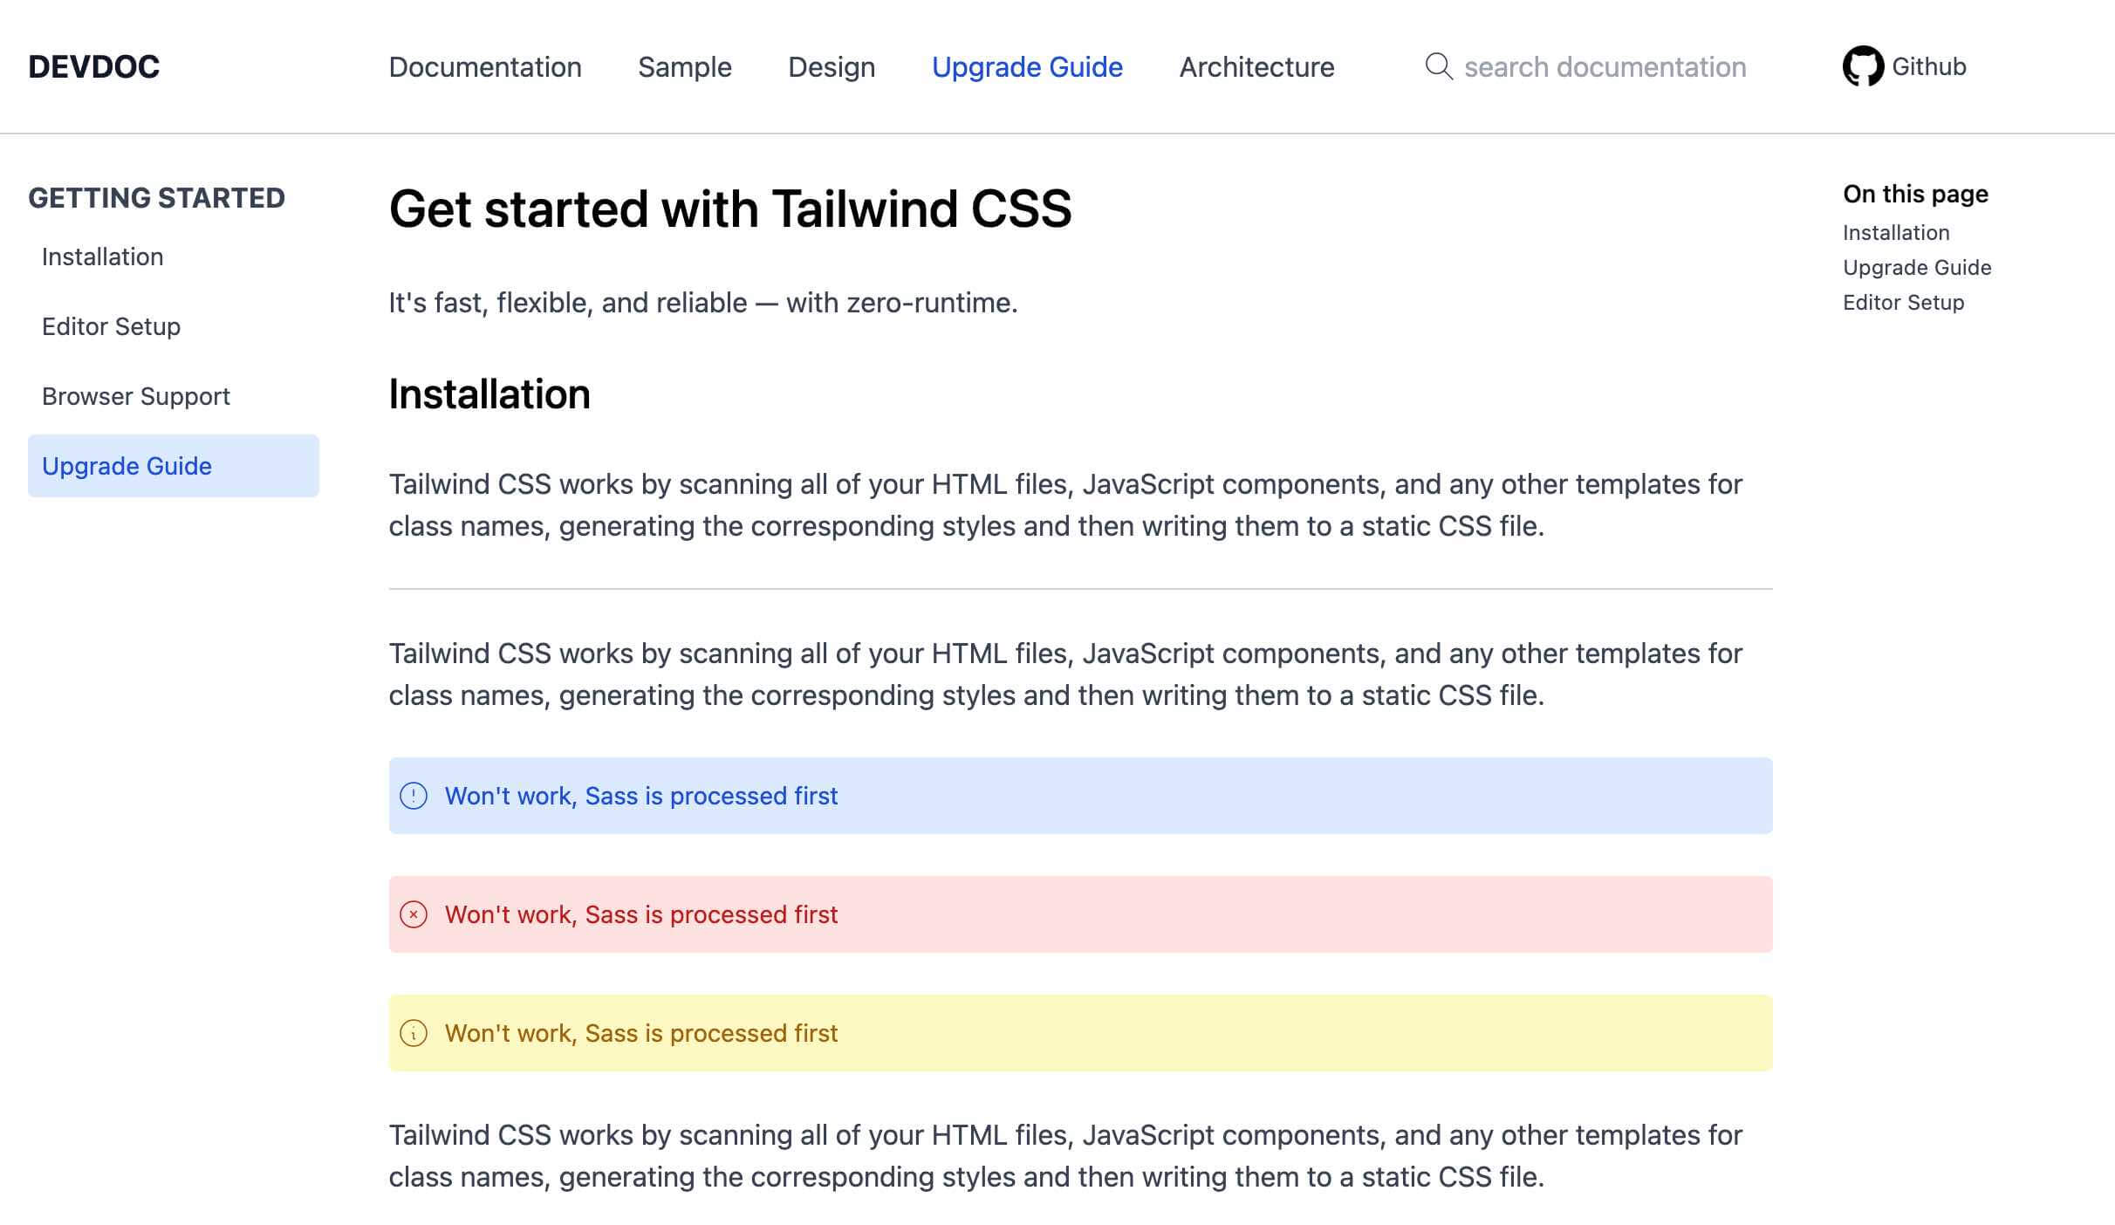Select highlighted Upgrade Guide sidebar item

[127, 466]
